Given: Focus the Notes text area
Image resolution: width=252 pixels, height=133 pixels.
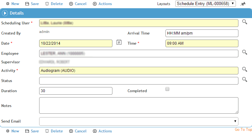Looking at the screenshot, I should click(x=139, y=105).
